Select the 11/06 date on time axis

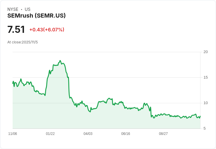[x=13, y=134]
